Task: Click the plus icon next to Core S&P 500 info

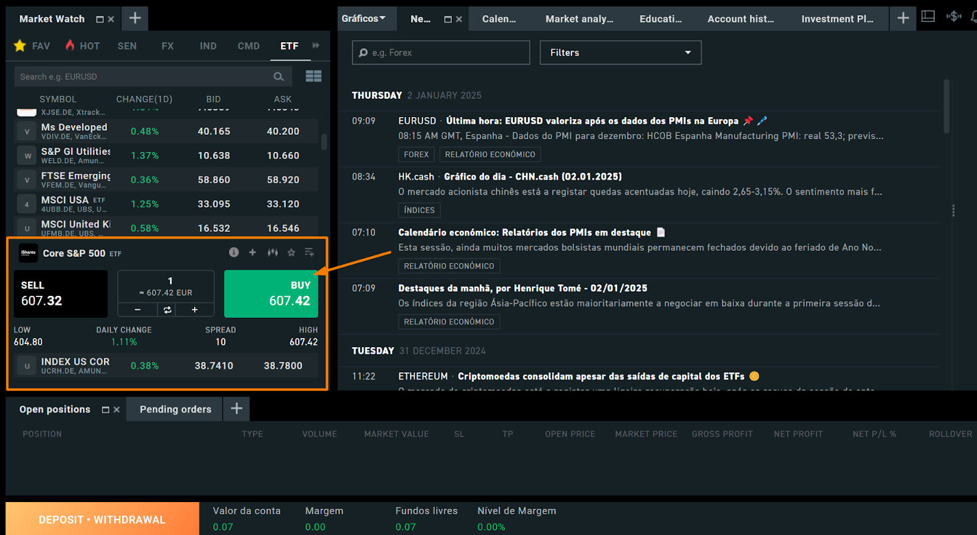Action: pyautogui.click(x=252, y=252)
